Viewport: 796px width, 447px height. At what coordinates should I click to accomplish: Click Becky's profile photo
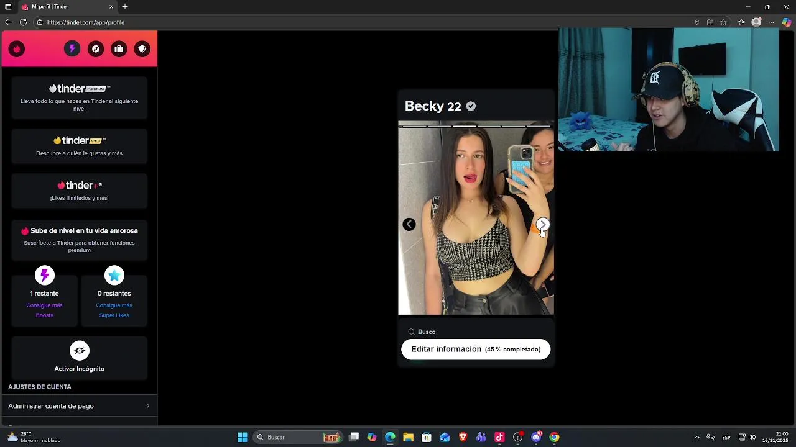tap(476, 218)
